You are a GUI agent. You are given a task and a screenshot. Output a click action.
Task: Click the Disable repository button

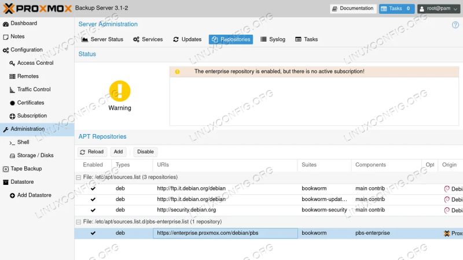point(145,152)
